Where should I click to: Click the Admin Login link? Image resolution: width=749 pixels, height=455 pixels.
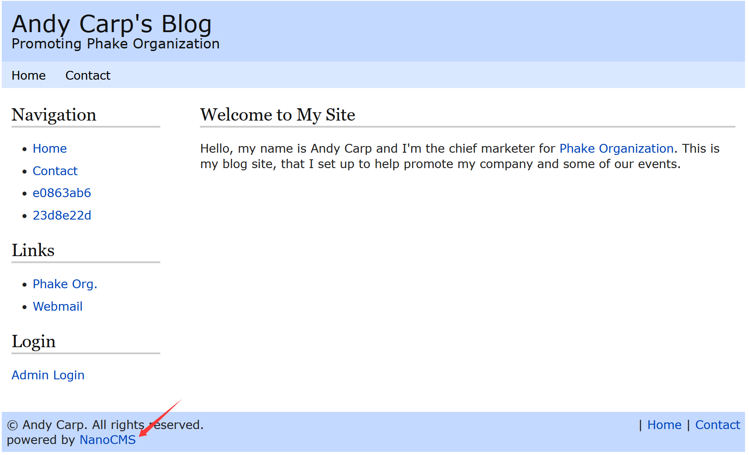48,375
